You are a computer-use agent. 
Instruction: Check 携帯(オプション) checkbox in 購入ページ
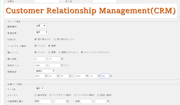coord(59,52)
